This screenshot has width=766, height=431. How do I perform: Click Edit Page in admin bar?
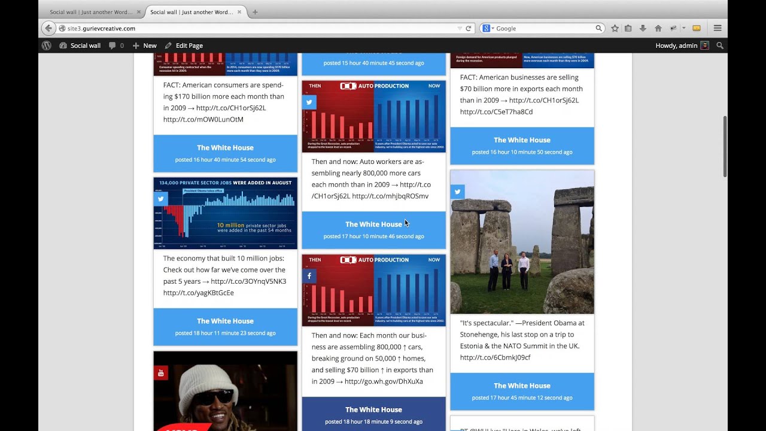pyautogui.click(x=184, y=45)
